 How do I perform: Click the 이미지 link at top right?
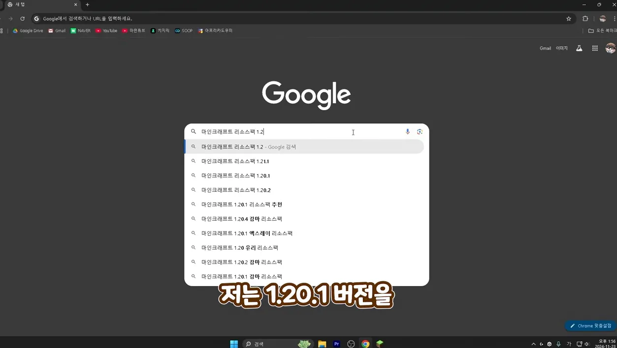point(562,48)
